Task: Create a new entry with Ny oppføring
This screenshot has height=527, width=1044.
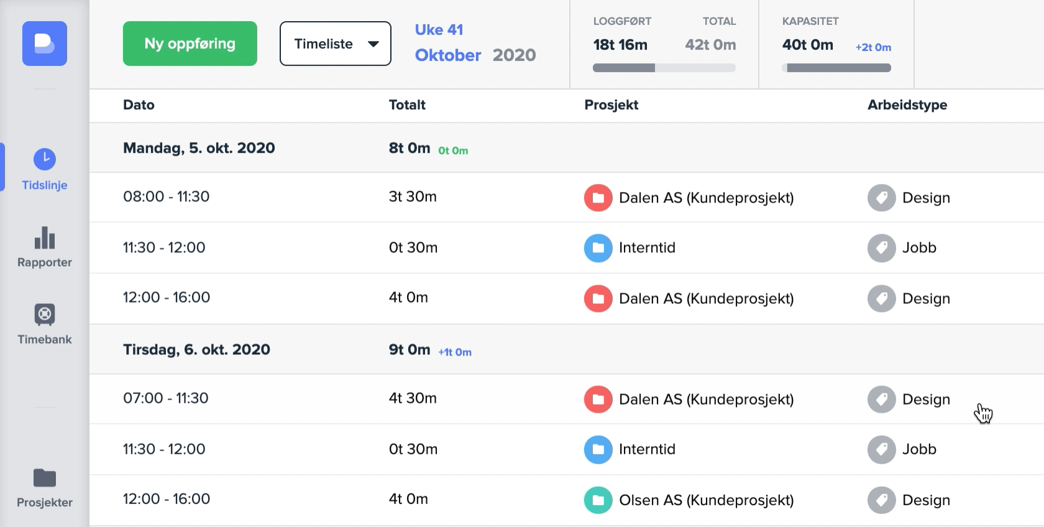Action: pyautogui.click(x=190, y=44)
